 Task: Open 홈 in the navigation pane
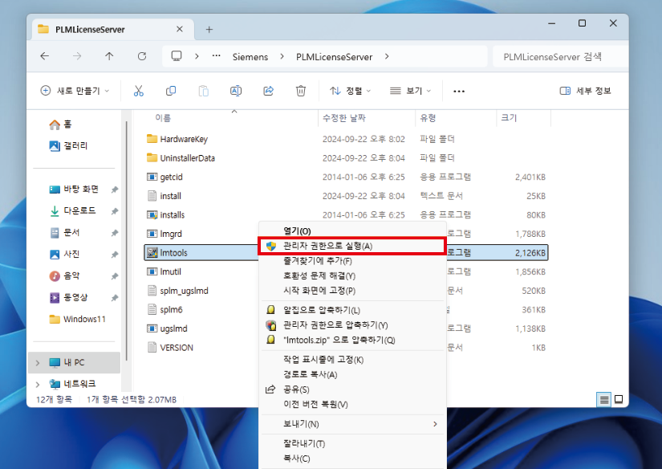point(61,124)
